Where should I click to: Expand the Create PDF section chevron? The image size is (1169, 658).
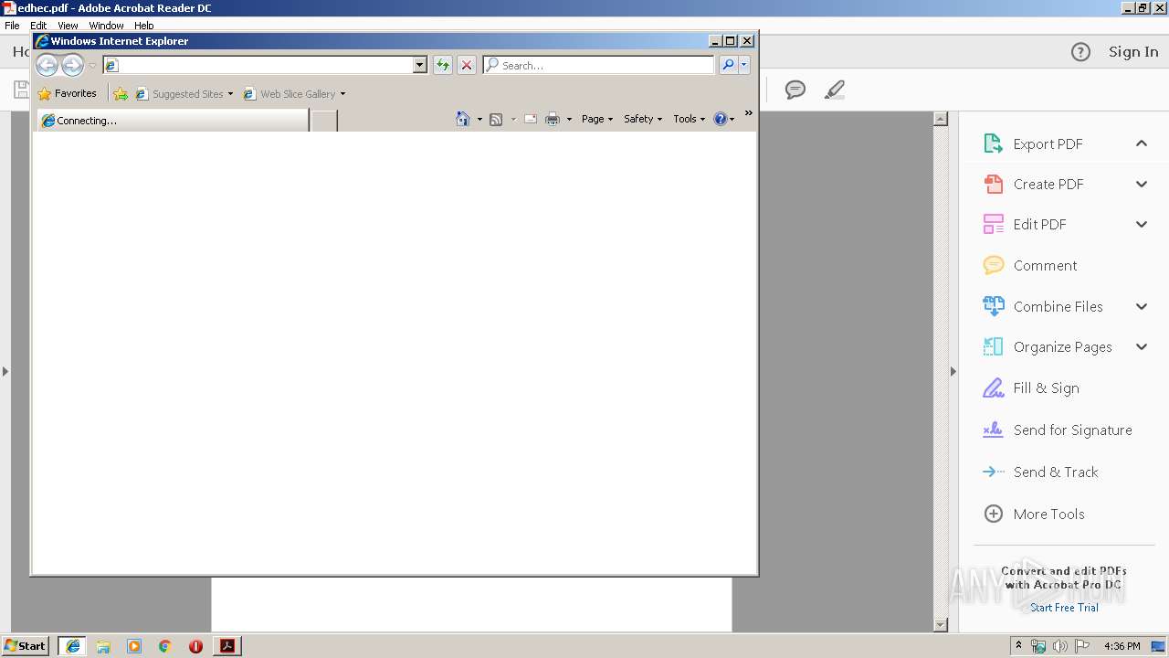[x=1142, y=184]
